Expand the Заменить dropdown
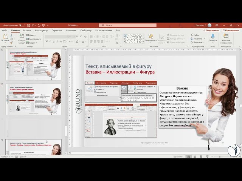 pyautogui.click(x=204, y=38)
